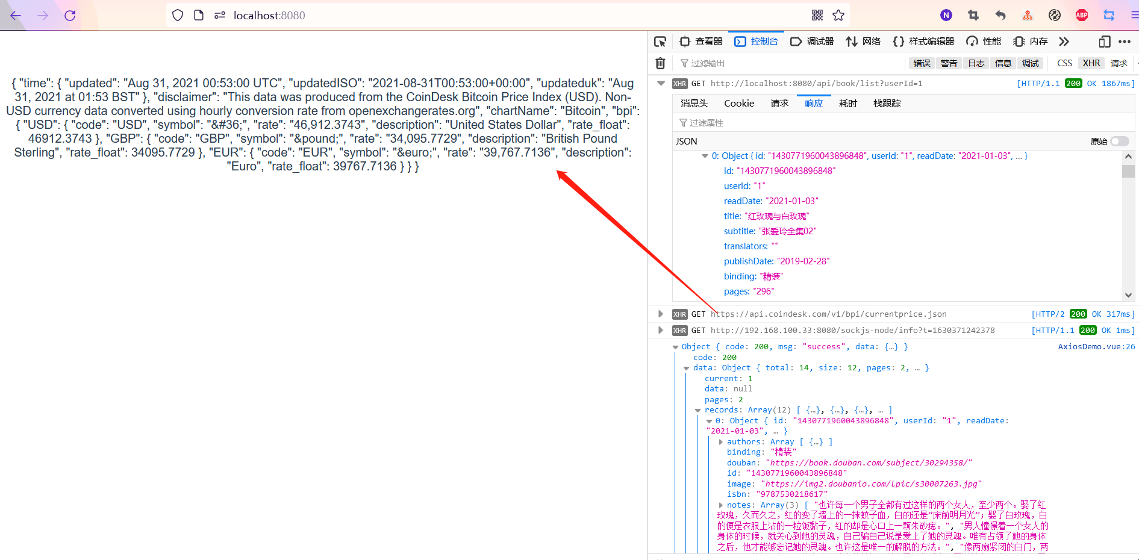This screenshot has height=560, width=1139.
Task: Click the book/list?userId=1 request URL
Action: [x=816, y=84]
